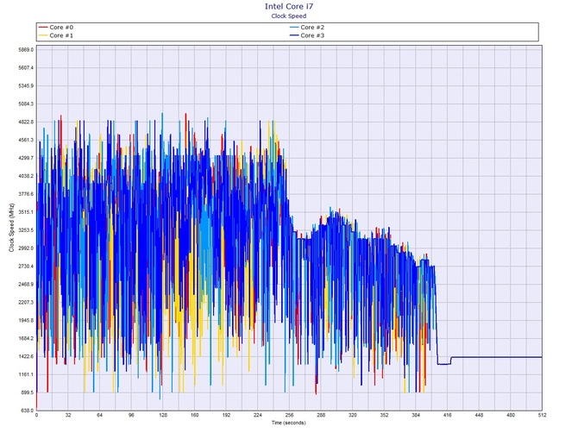
Task: Click the 512 tick on the time axis
Action: click(x=541, y=417)
